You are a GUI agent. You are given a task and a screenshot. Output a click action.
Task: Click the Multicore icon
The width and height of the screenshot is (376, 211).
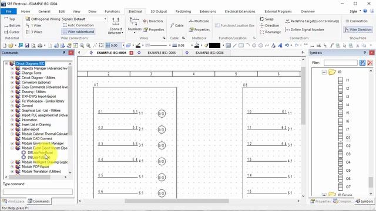199,21
